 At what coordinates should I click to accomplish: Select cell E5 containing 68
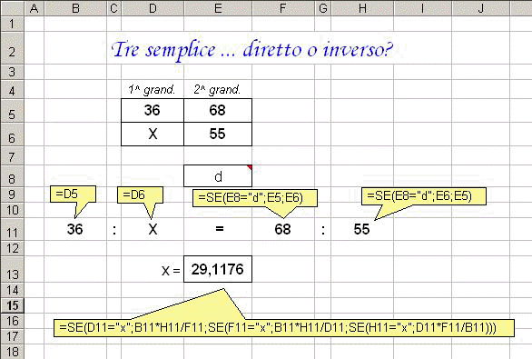[218, 110]
